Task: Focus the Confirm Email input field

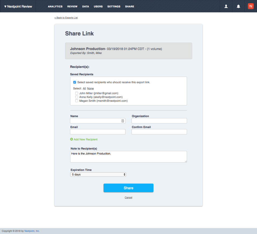Action: [x=159, y=132]
